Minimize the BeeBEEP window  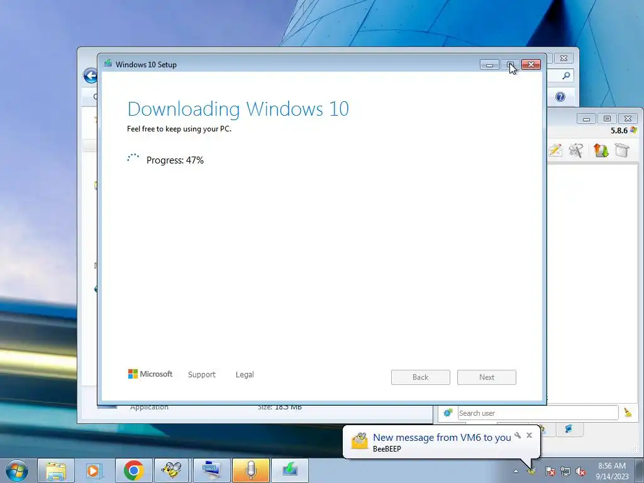(586, 119)
